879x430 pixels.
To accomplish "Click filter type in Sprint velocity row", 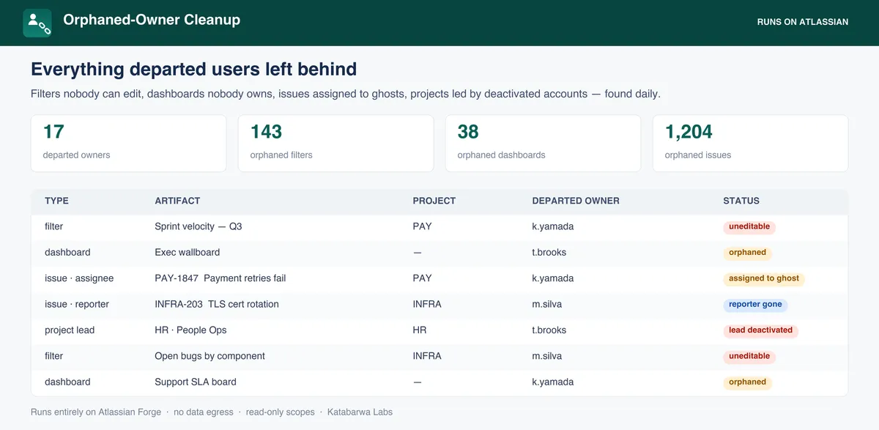I will pos(54,226).
